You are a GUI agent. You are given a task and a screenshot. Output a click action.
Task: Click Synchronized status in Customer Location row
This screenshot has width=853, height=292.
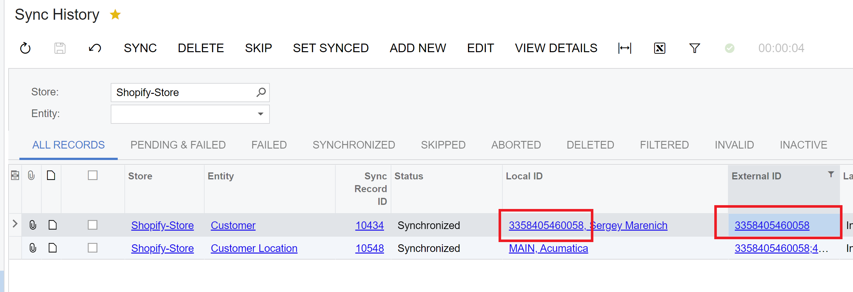(x=429, y=248)
